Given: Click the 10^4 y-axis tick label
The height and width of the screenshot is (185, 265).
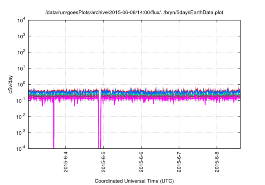Looking at the screenshot, I should click(x=21, y=20).
